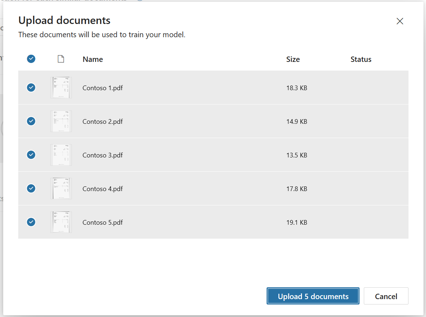
Task: Click the Upload 5 documents button
Action: [x=313, y=296]
